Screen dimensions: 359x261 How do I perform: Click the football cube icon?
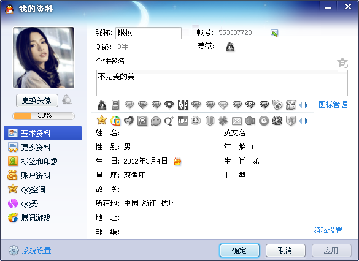coord(277,121)
